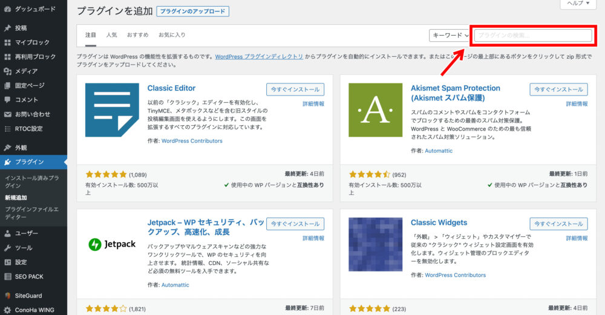Click the list icon beside RTOC設定
605x315 pixels.
point(7,129)
